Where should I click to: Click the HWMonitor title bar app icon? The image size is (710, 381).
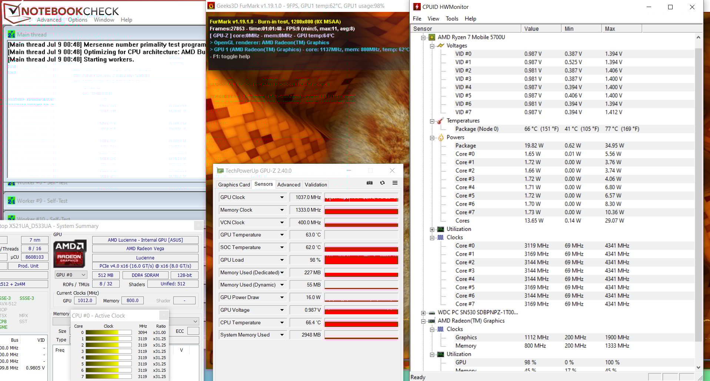(x=417, y=7)
